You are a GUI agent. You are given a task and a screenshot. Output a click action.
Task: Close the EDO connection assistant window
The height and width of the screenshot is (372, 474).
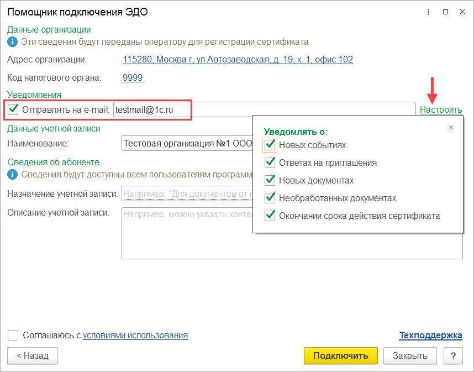coord(462,12)
